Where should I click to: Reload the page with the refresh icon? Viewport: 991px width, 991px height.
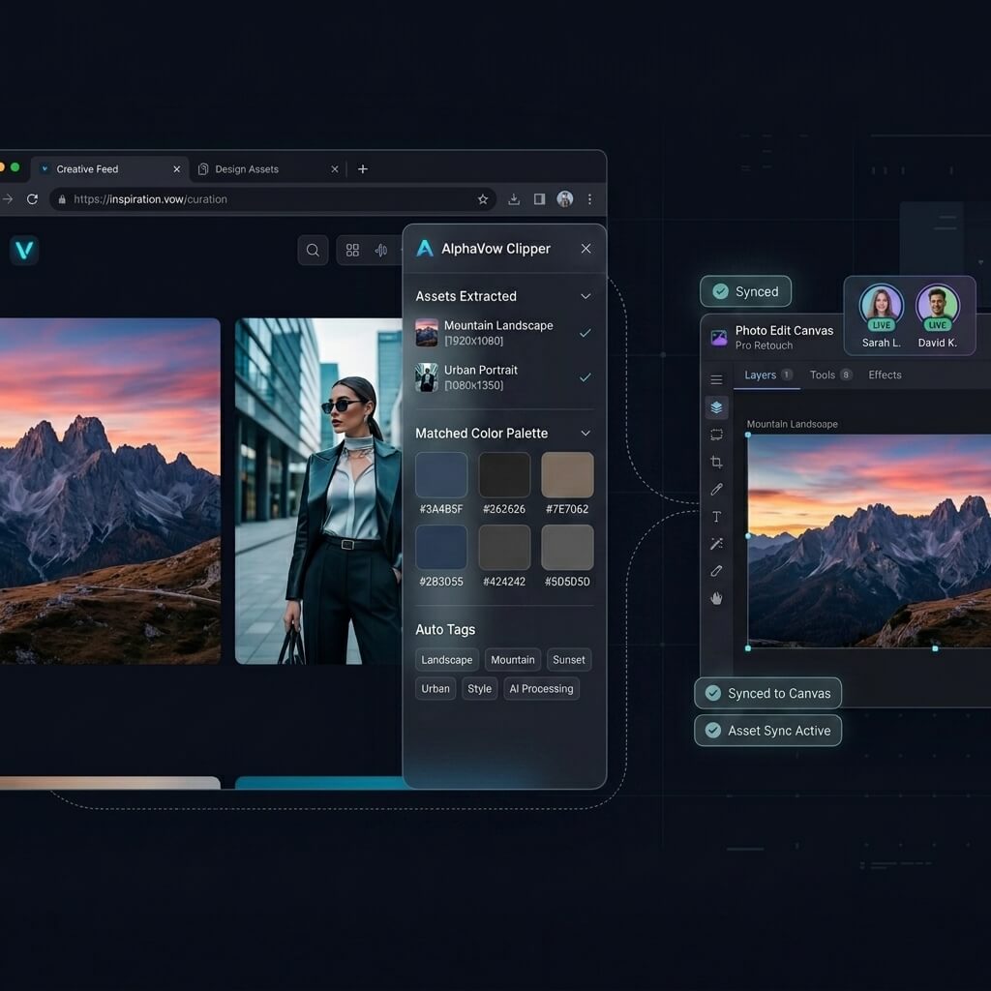coord(32,199)
